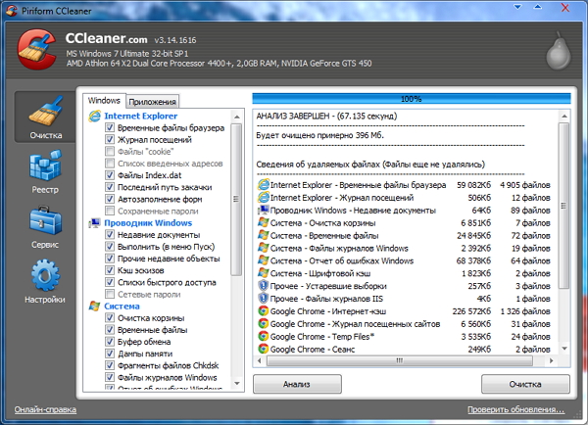The height and width of the screenshot is (425, 588).
Task: Click IE icon of Временные файлы браузера result
Action: (264, 185)
